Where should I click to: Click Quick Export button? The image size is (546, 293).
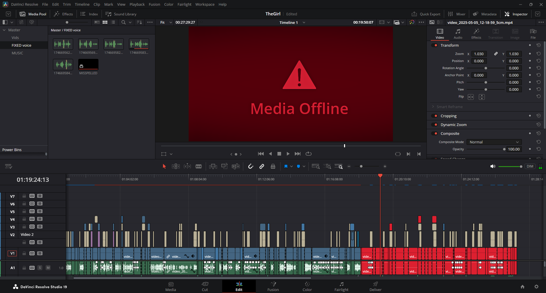pyautogui.click(x=426, y=14)
